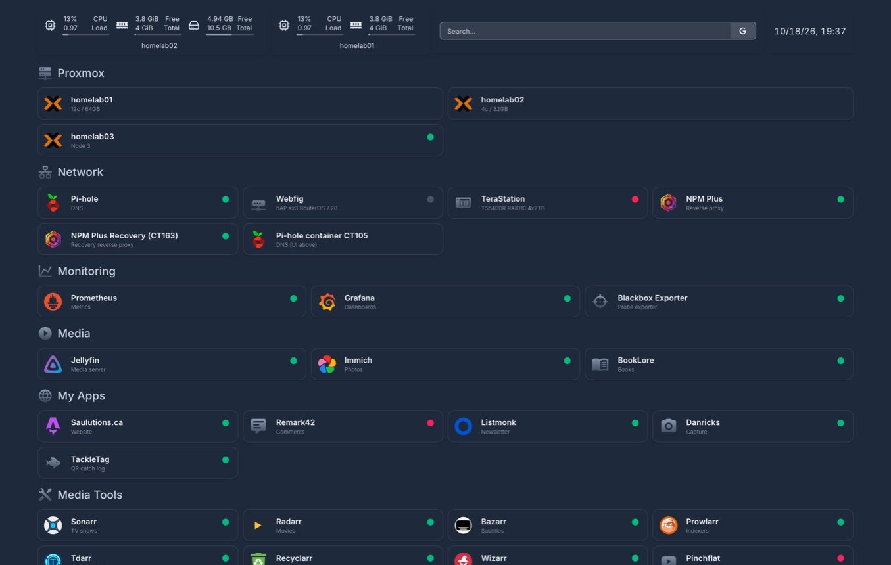The height and width of the screenshot is (565, 891).
Task: Click the Proxmox icon on homelab01 card
Action: 53,104
